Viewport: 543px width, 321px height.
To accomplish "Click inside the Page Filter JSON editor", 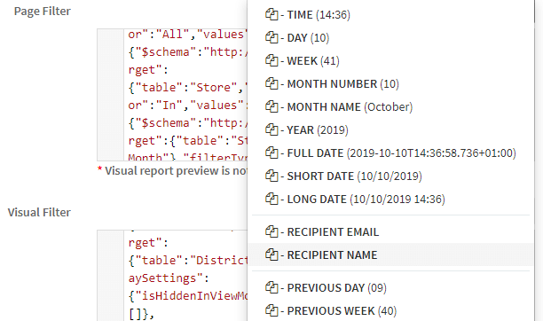I will tap(185, 95).
